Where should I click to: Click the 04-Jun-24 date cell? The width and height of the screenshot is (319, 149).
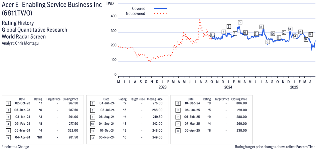(x=107, y=103)
